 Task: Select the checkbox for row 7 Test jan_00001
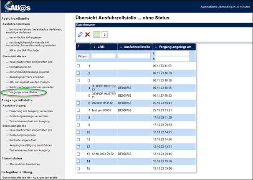point(78,110)
